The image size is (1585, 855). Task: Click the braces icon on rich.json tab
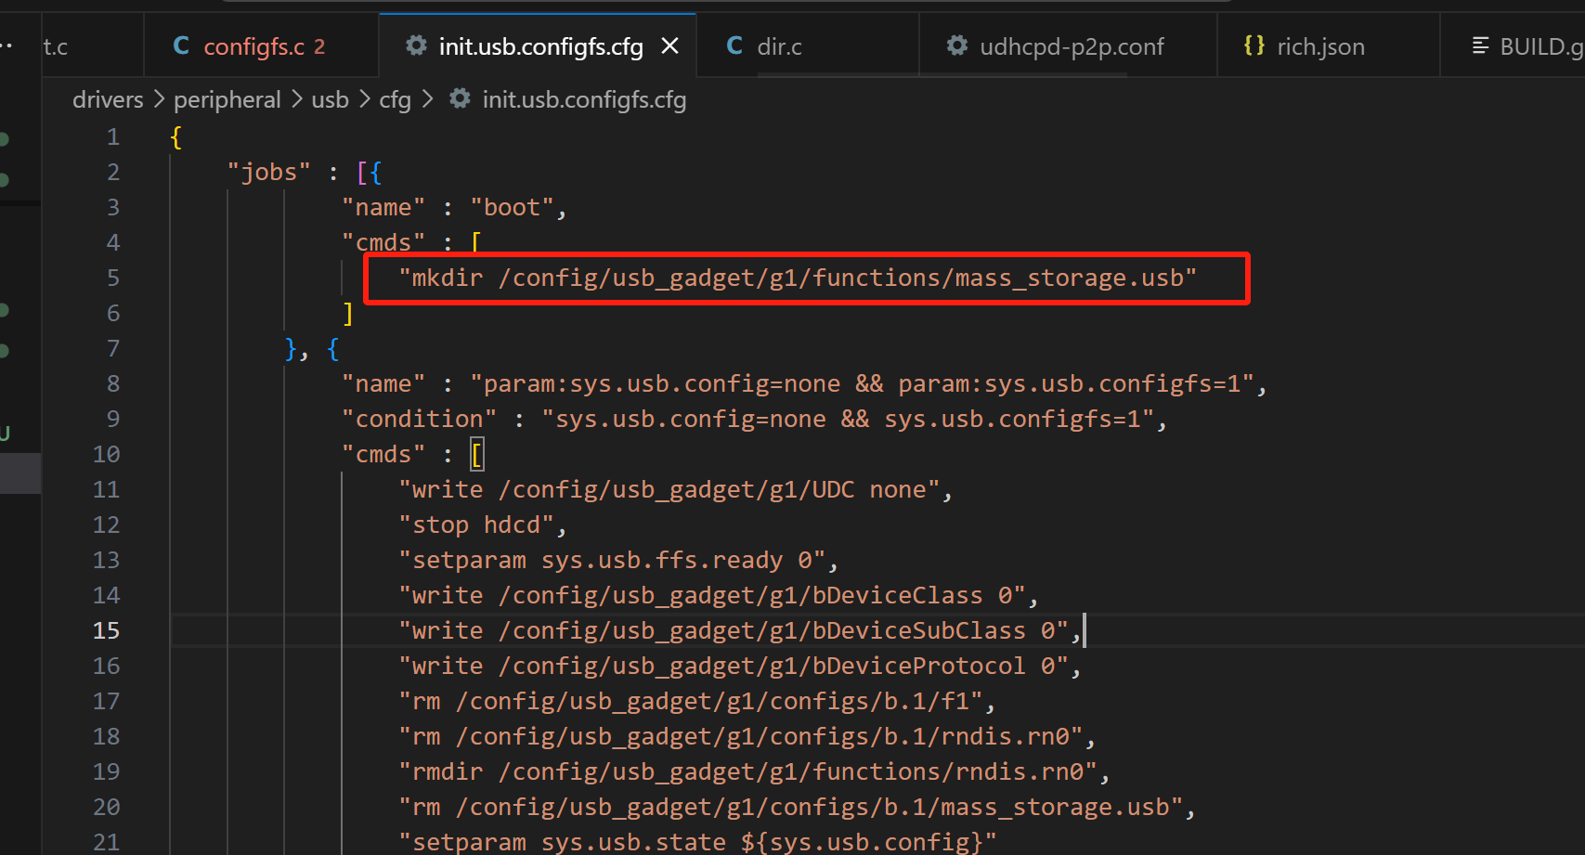[x=1254, y=45]
